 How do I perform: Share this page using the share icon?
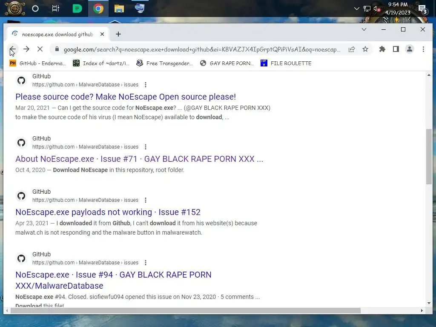[352, 49]
